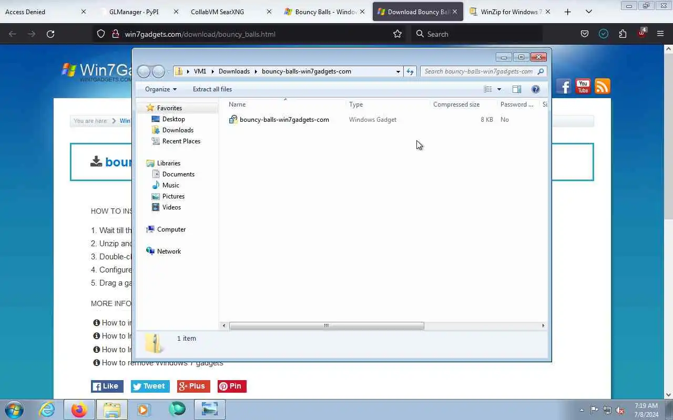Switch to Access Denied tab

(45, 12)
